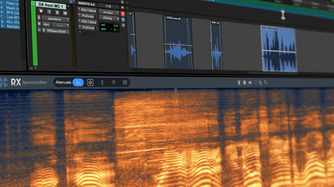
Task: Select the dotted cross mode icon in RX
Action: (x=102, y=82)
